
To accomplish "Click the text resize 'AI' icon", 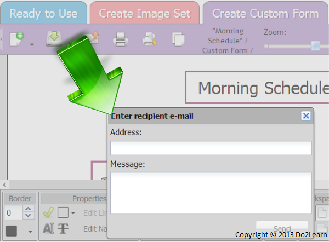I will click(48, 229).
